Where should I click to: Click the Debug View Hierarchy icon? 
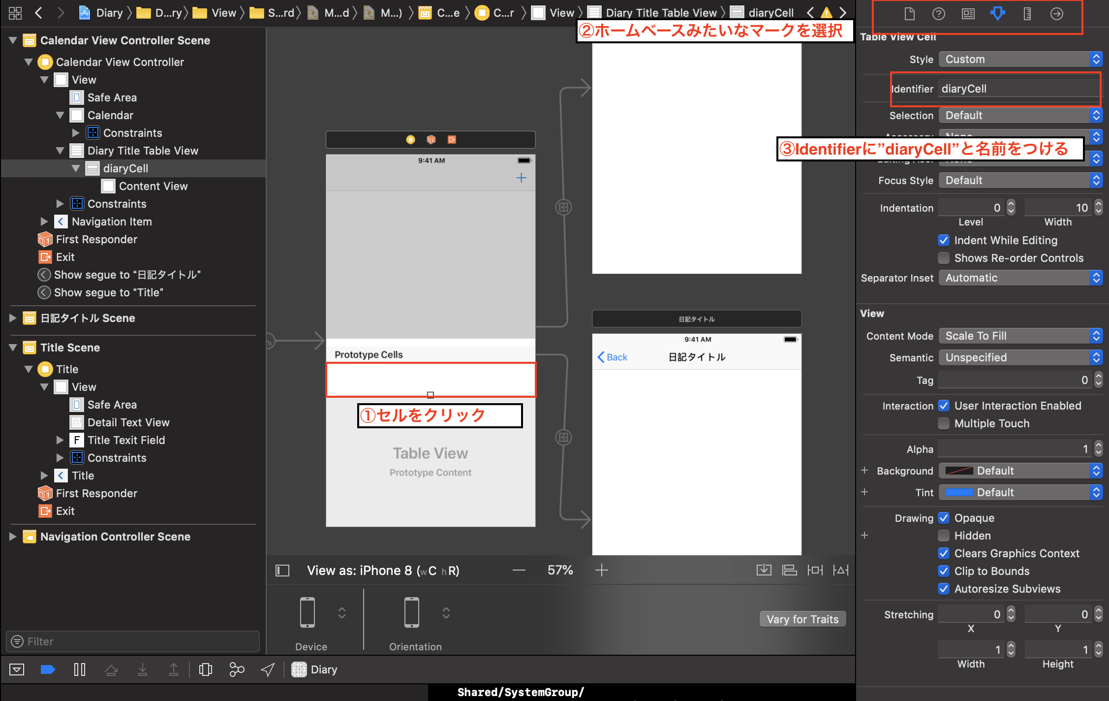coord(206,669)
